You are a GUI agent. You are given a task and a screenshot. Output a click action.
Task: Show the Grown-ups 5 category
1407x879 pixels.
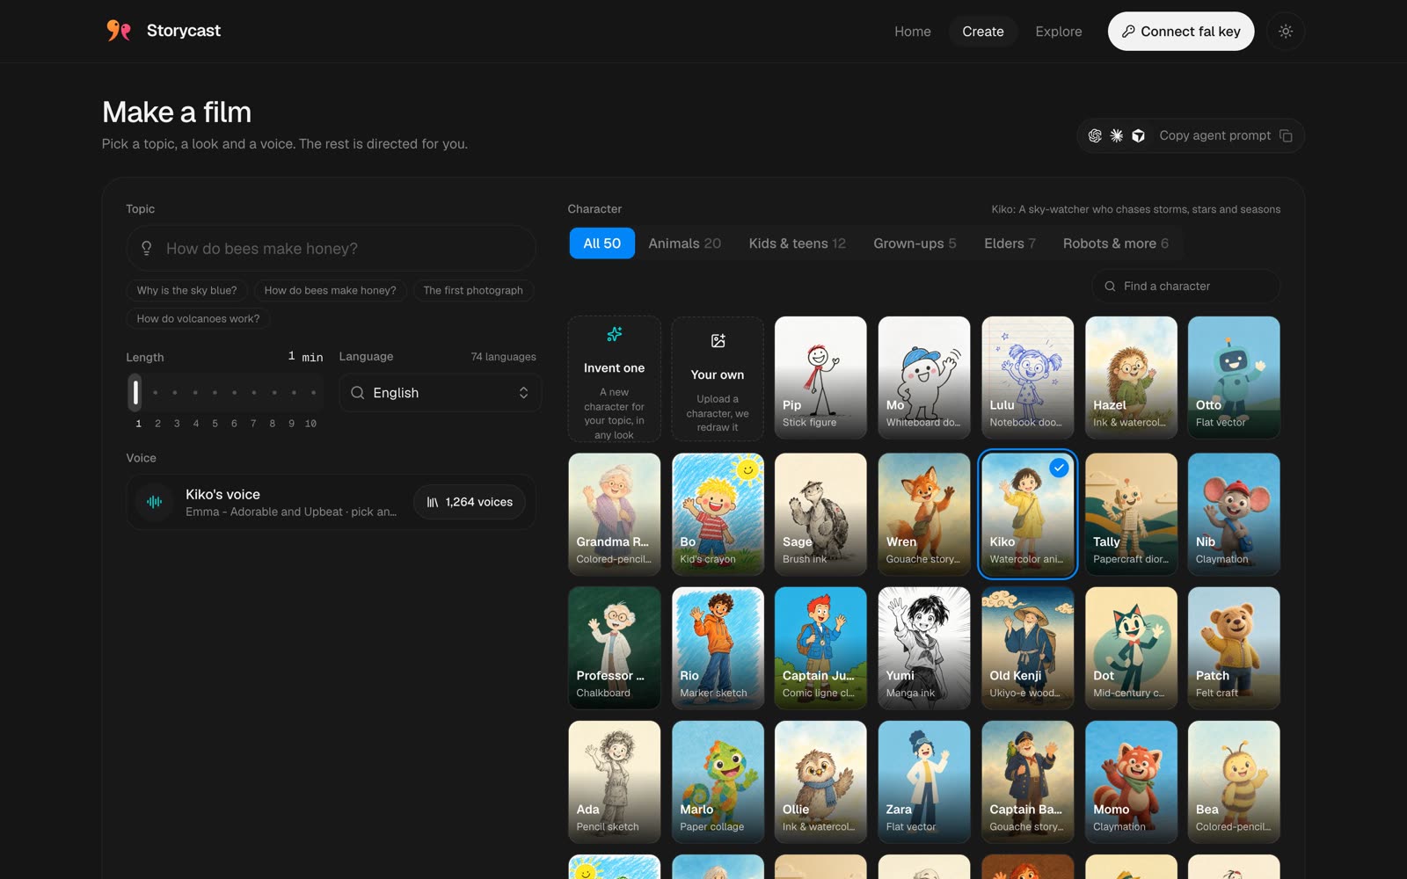coord(915,243)
